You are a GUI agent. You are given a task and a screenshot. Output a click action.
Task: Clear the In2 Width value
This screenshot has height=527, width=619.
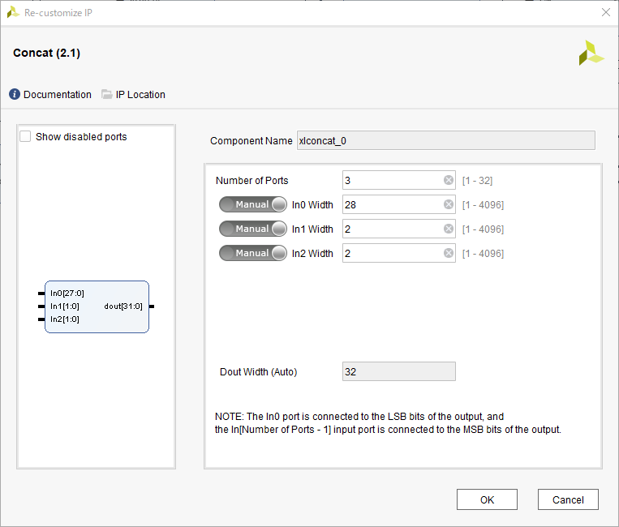pyautogui.click(x=449, y=254)
